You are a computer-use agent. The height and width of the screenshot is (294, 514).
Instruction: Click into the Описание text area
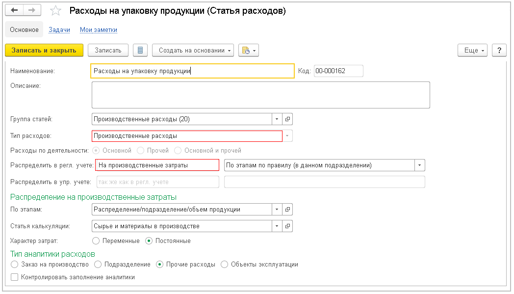click(x=260, y=95)
